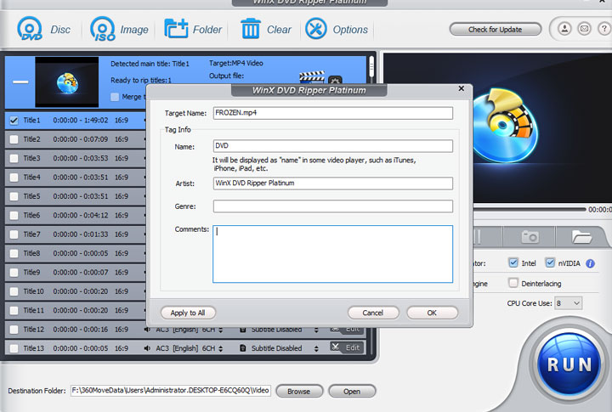Click the speaker icon in Title13 row
This screenshot has width=612, height=412.
click(147, 348)
